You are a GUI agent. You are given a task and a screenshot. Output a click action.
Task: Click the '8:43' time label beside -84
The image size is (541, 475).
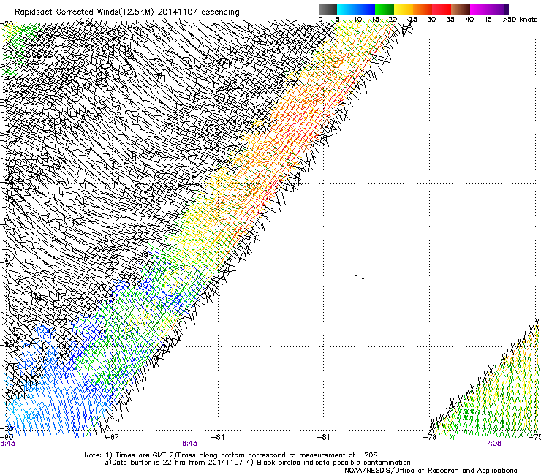coord(189,444)
